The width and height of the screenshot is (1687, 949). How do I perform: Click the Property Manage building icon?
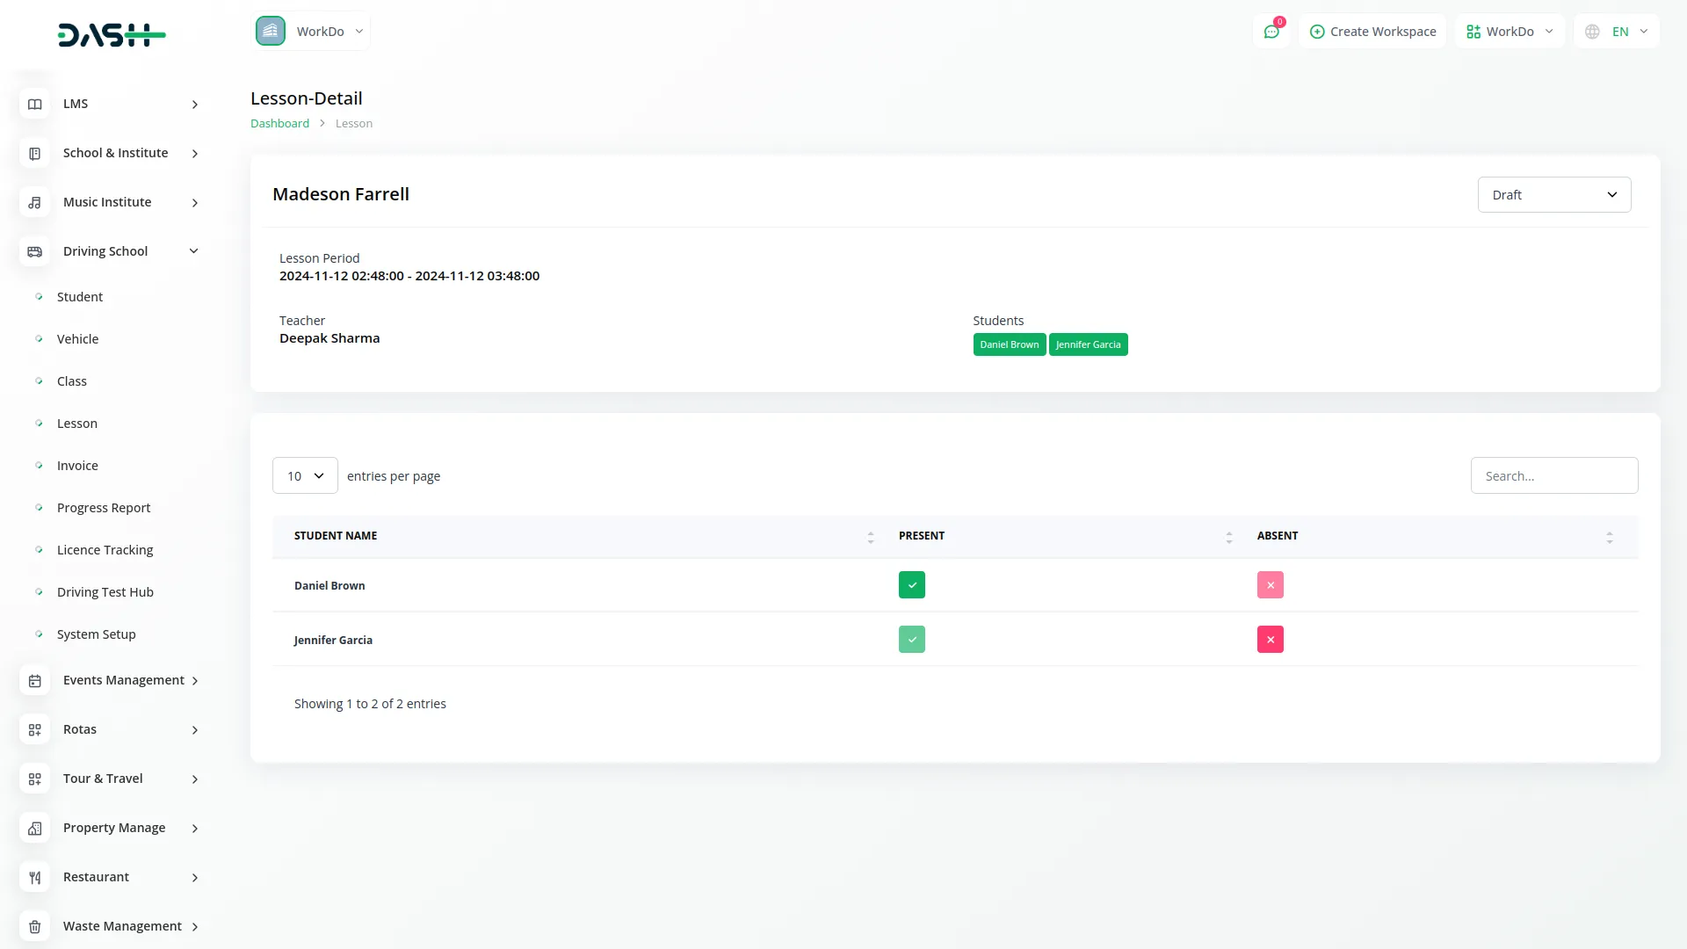(34, 828)
